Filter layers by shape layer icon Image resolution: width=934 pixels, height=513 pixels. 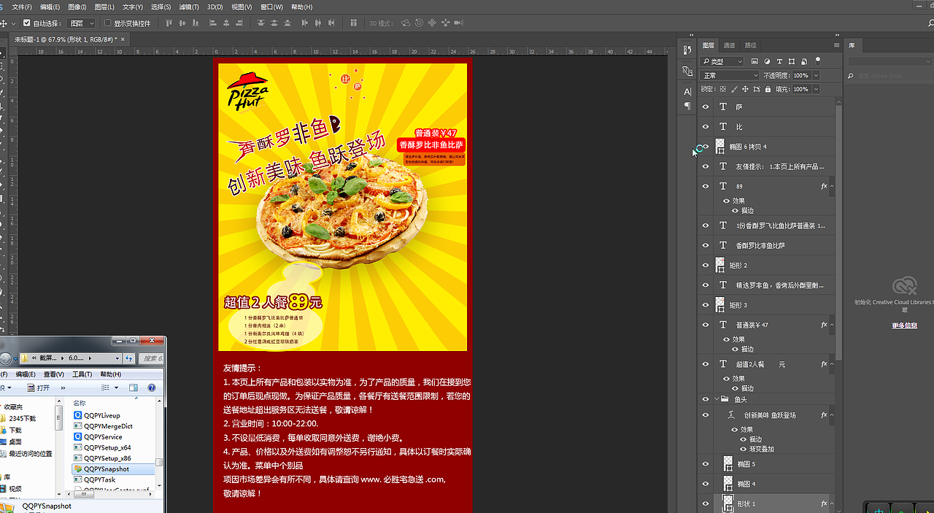click(792, 62)
